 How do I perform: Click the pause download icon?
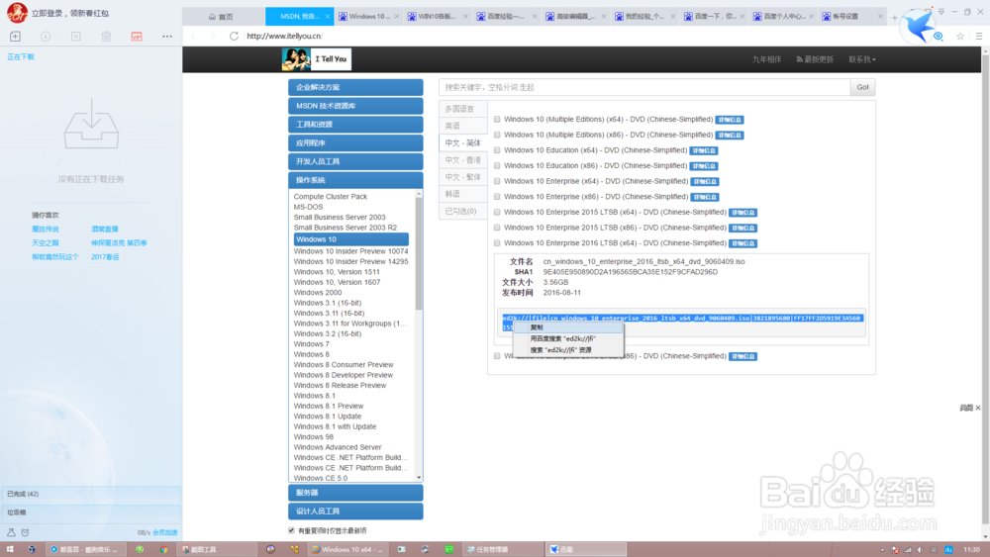[x=76, y=37]
